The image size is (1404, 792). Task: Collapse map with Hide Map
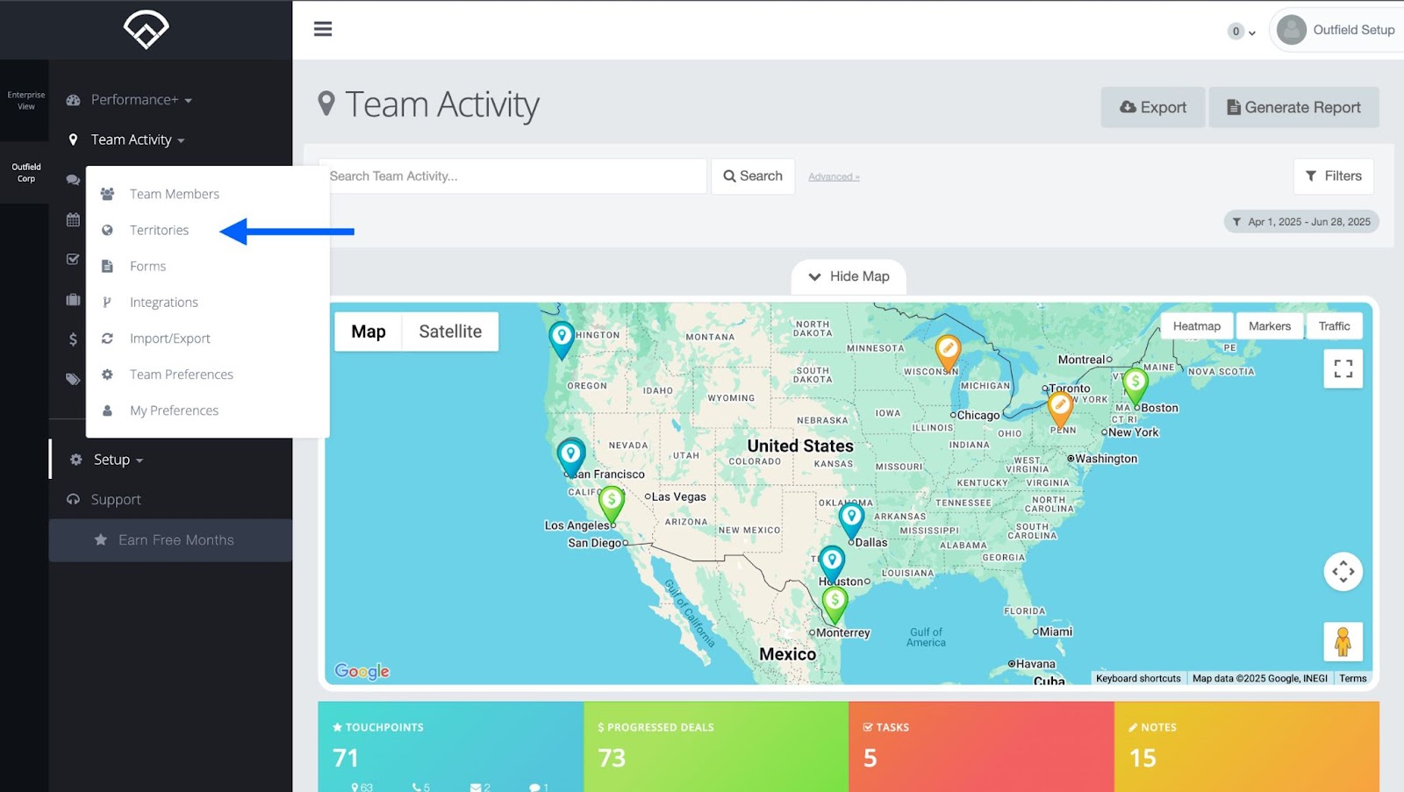849,276
